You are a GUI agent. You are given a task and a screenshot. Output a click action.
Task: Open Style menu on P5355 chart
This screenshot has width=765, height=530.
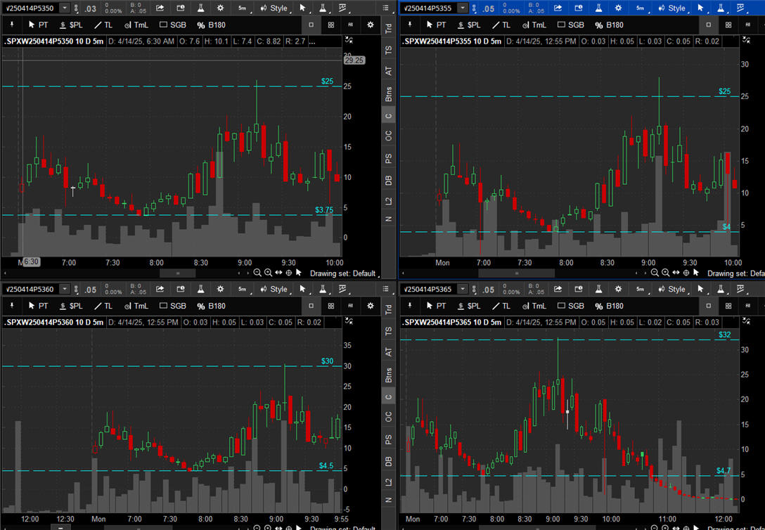[x=673, y=8]
